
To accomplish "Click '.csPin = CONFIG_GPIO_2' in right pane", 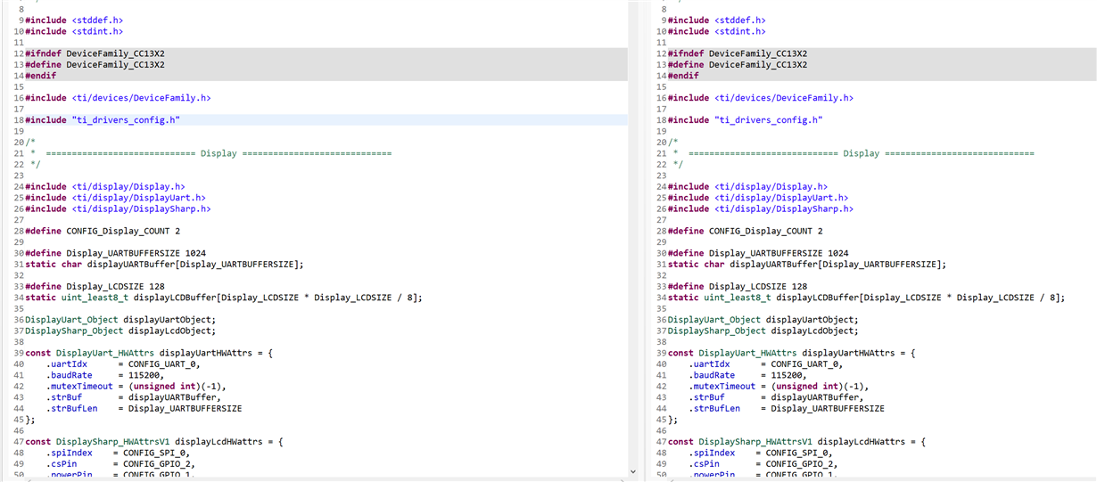I will (x=763, y=464).
